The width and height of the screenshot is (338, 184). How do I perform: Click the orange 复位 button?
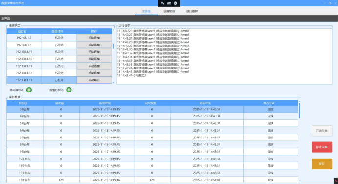(x=322, y=164)
